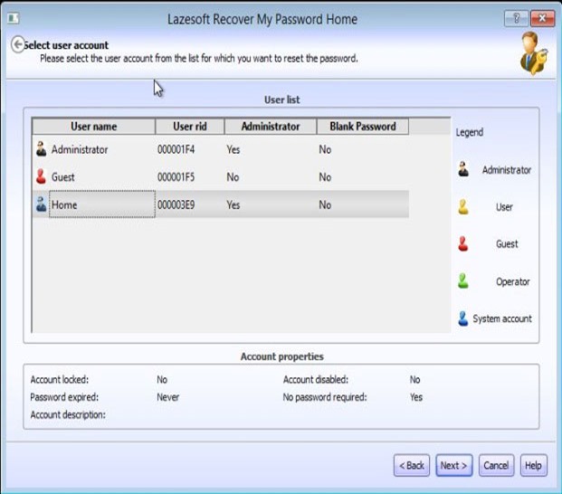This screenshot has height=494, width=562.
Task: Click the question mark title bar button
Action: point(516,18)
